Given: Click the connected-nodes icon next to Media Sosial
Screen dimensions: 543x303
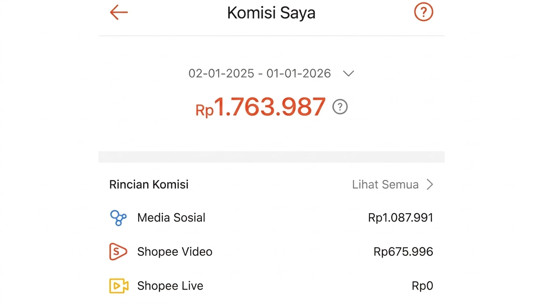Looking at the screenshot, I should click(x=118, y=217).
